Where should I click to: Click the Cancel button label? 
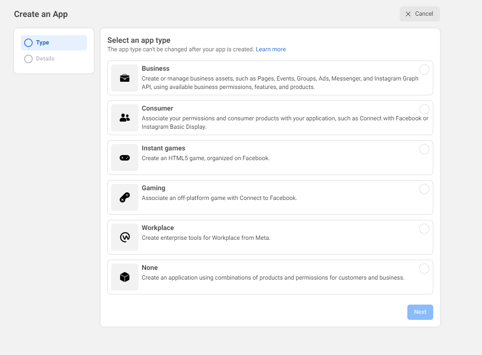coord(424,14)
